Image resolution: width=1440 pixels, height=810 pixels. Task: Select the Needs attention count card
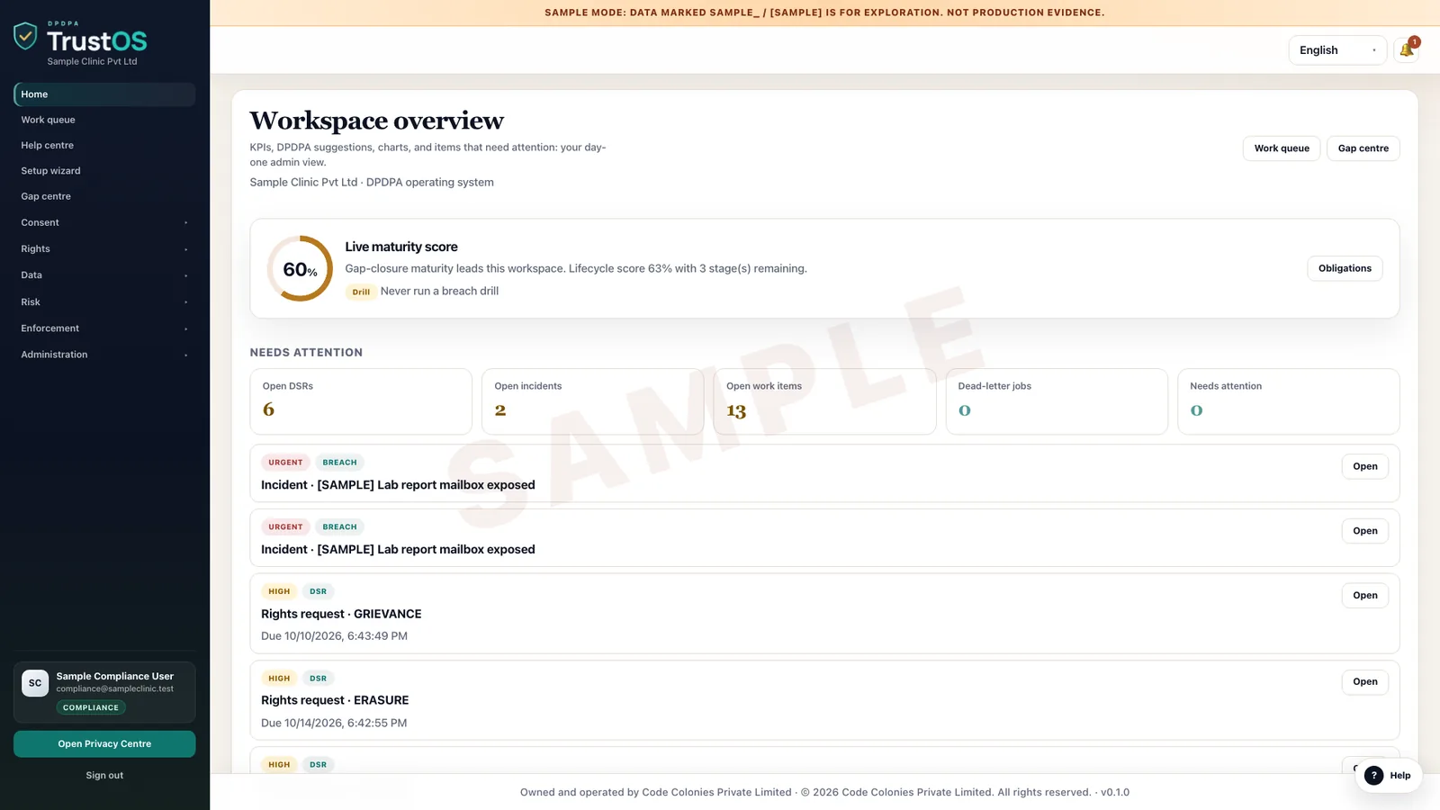tap(1288, 401)
